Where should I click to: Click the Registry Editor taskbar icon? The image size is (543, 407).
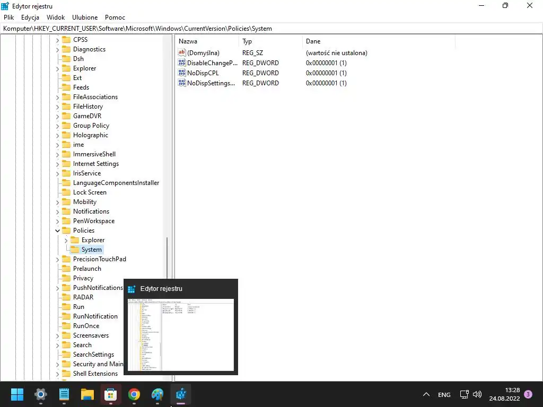[x=181, y=394]
